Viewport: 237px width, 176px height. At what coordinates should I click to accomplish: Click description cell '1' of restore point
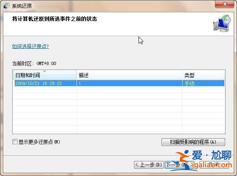(x=129, y=83)
